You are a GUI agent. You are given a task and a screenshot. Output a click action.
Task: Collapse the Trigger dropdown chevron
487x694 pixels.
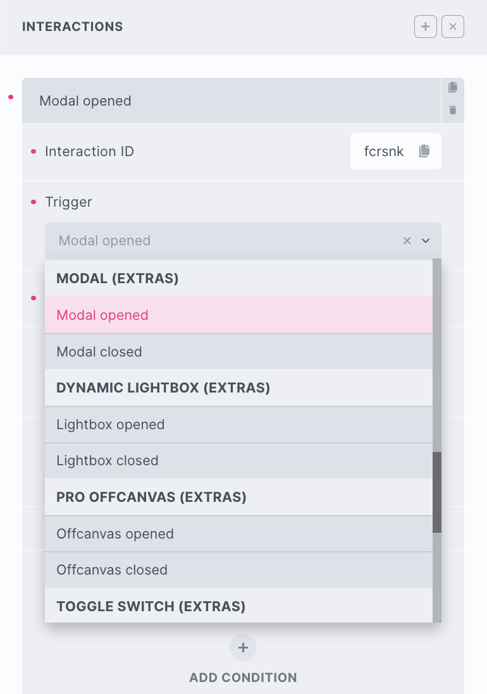[x=426, y=241]
